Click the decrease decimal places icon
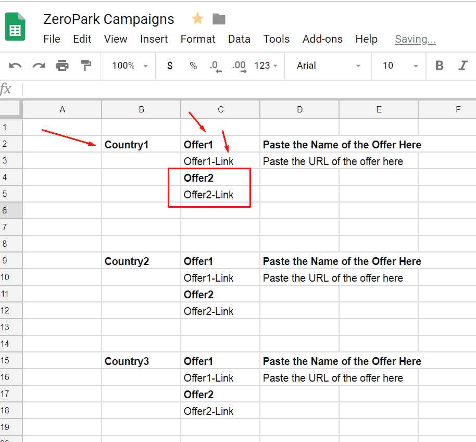This screenshot has height=442, width=476. 216,67
